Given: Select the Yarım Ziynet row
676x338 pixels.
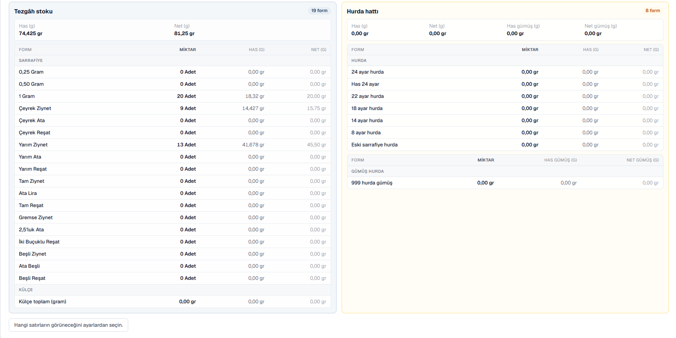Looking at the screenshot, I should [173, 145].
